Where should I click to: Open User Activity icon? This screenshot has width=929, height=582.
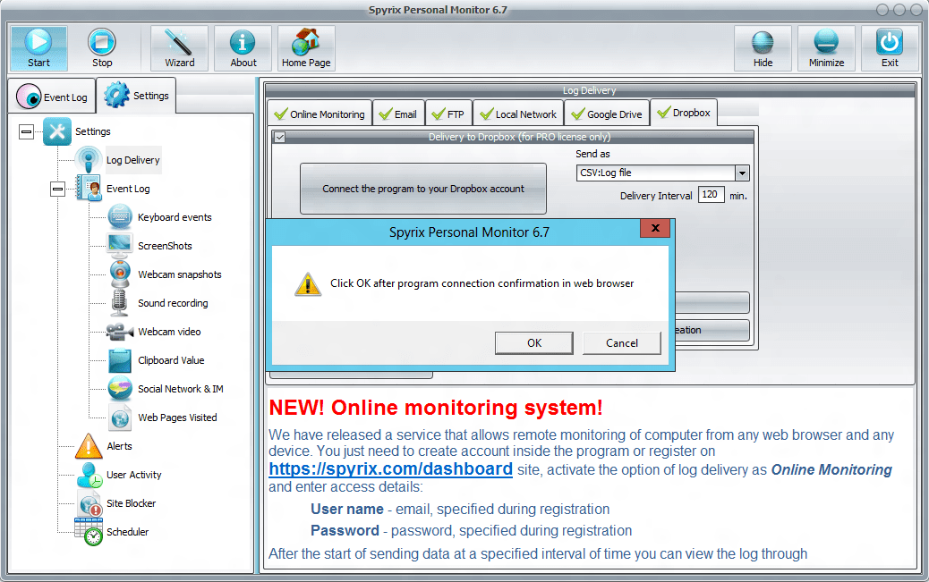pos(89,475)
